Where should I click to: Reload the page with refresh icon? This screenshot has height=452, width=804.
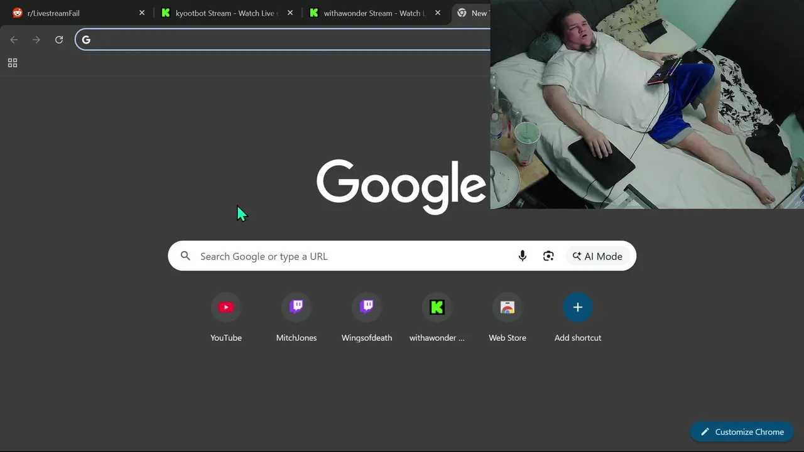click(x=59, y=40)
